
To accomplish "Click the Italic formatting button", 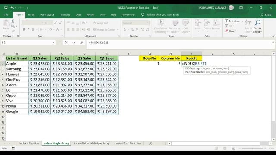I will (28, 29).
